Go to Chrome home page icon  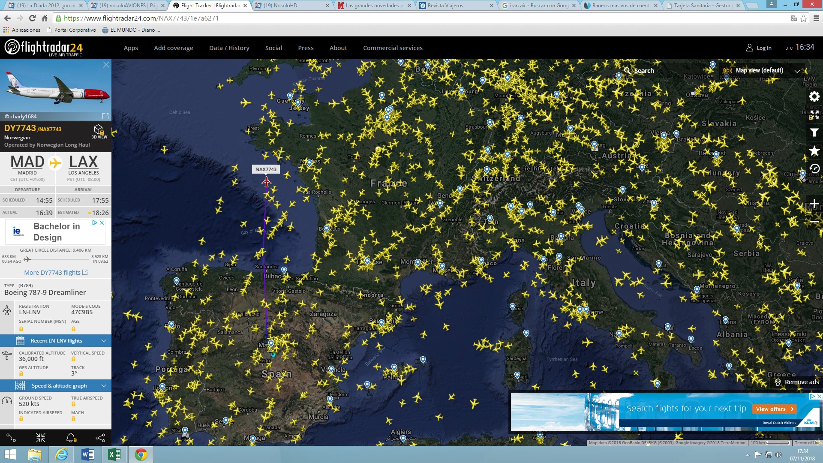[45, 18]
